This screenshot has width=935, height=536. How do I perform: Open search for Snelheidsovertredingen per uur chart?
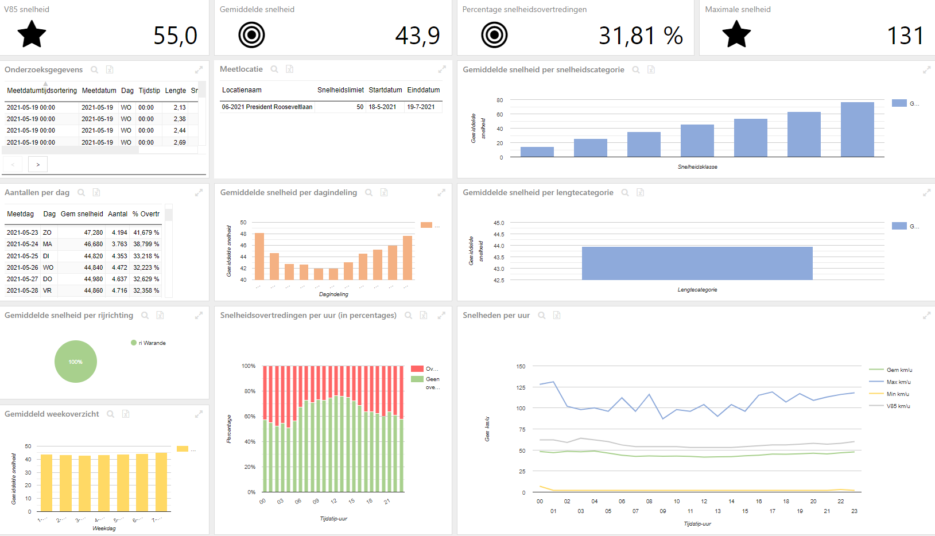pos(409,316)
